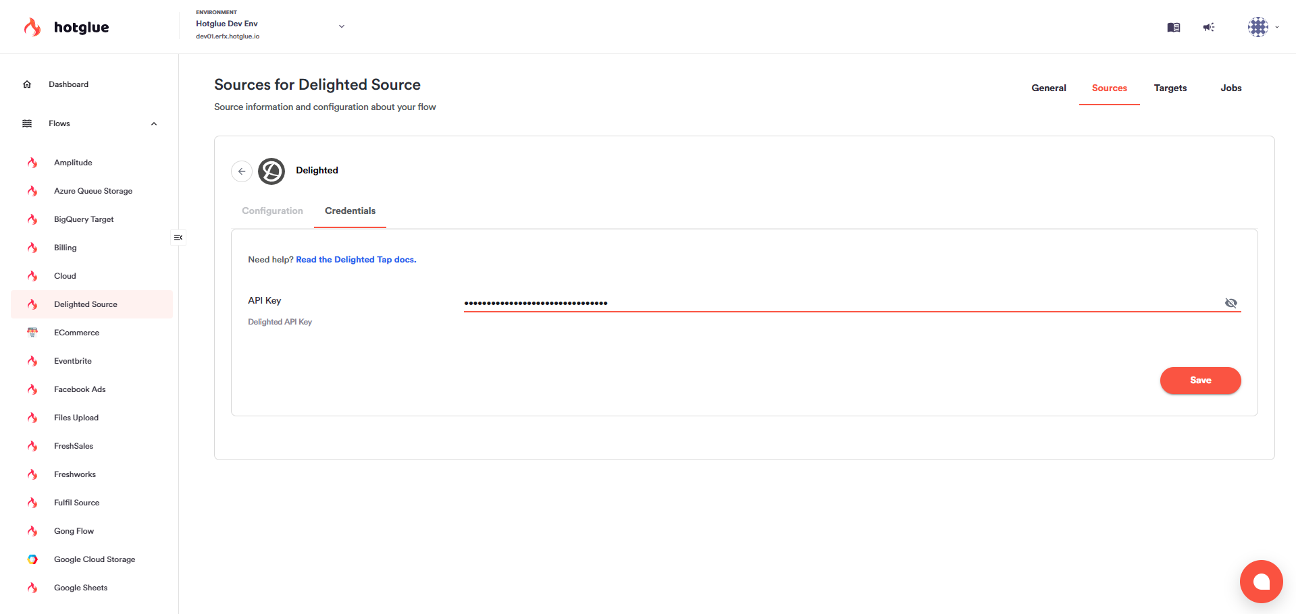
Task: Click the Save button
Action: pyautogui.click(x=1201, y=381)
